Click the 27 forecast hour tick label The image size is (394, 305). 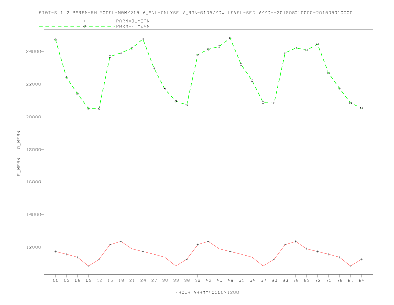[154, 280]
